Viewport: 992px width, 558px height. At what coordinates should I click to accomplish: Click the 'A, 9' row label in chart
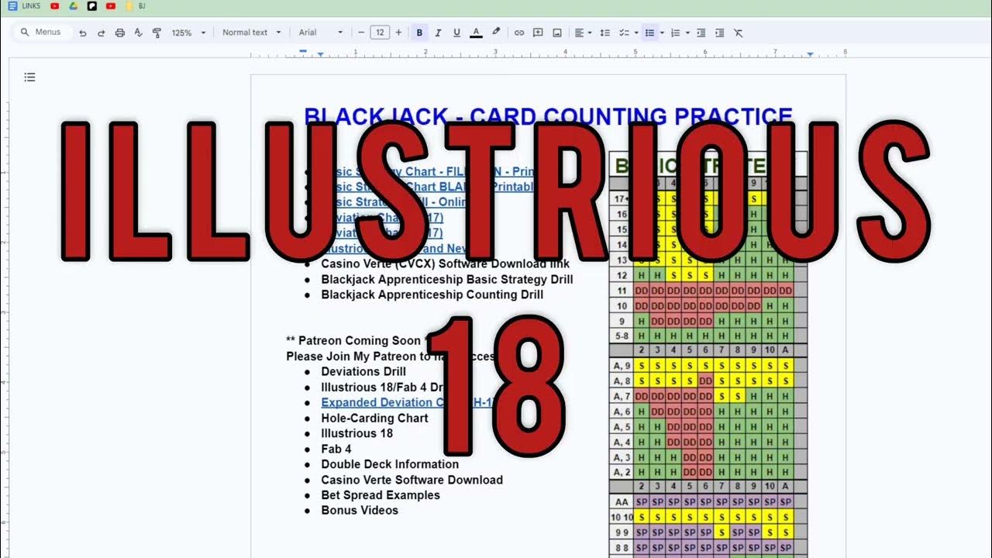pyautogui.click(x=621, y=365)
